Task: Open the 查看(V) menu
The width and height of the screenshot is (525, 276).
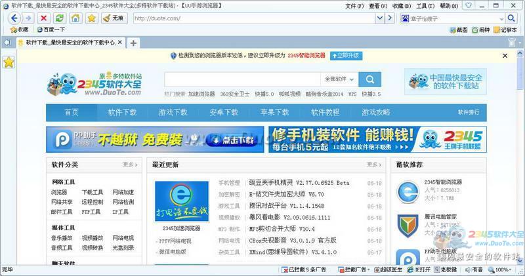Action: click(x=378, y=6)
